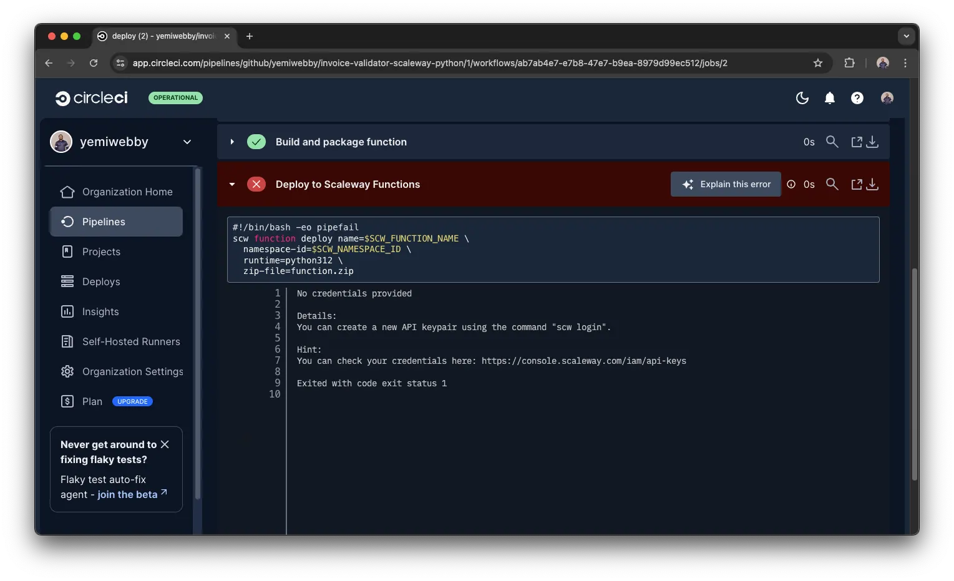The width and height of the screenshot is (954, 581).
Task: Click green success icon on Build step
Action: point(256,142)
